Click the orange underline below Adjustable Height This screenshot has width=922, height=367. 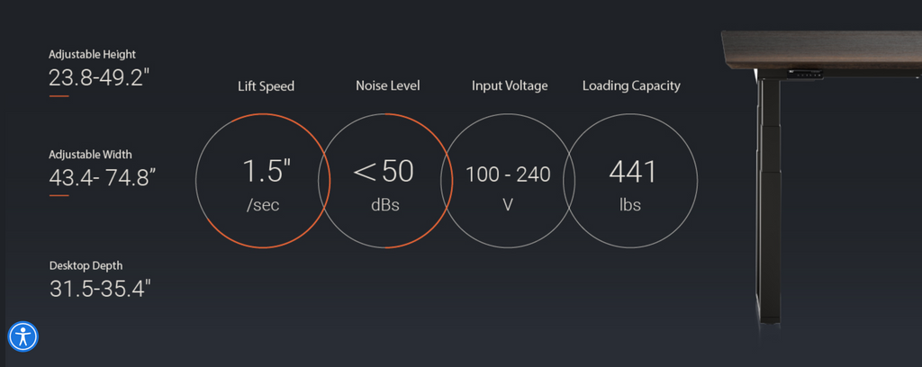click(x=59, y=96)
